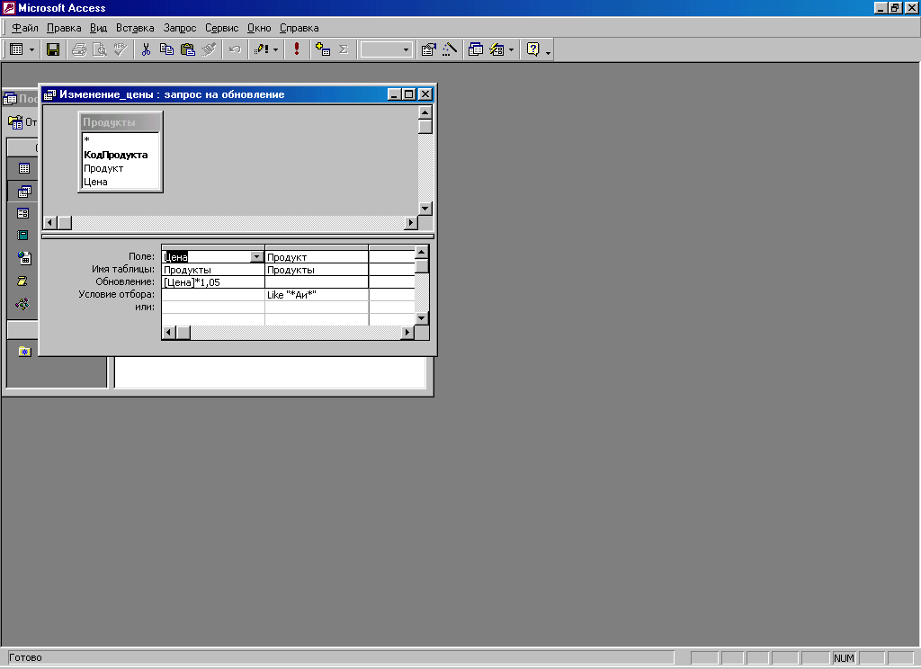Click the Print printer icon
Image resolution: width=921 pixels, height=669 pixels.
click(x=79, y=50)
